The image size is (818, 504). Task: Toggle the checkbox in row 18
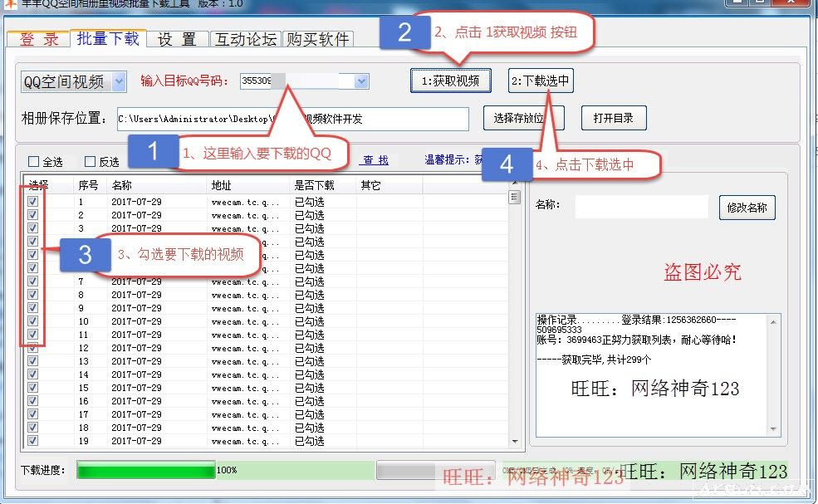[33, 428]
